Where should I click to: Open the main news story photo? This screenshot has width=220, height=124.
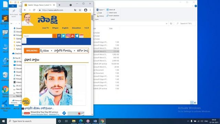tap(56, 85)
